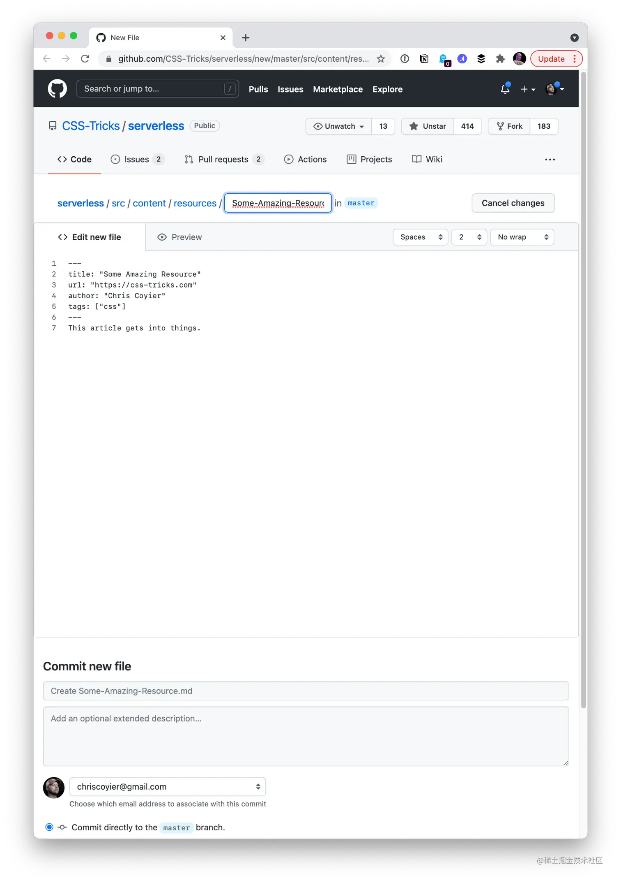This screenshot has width=621, height=883.
Task: Switch to the Actions tab
Action: coord(305,160)
